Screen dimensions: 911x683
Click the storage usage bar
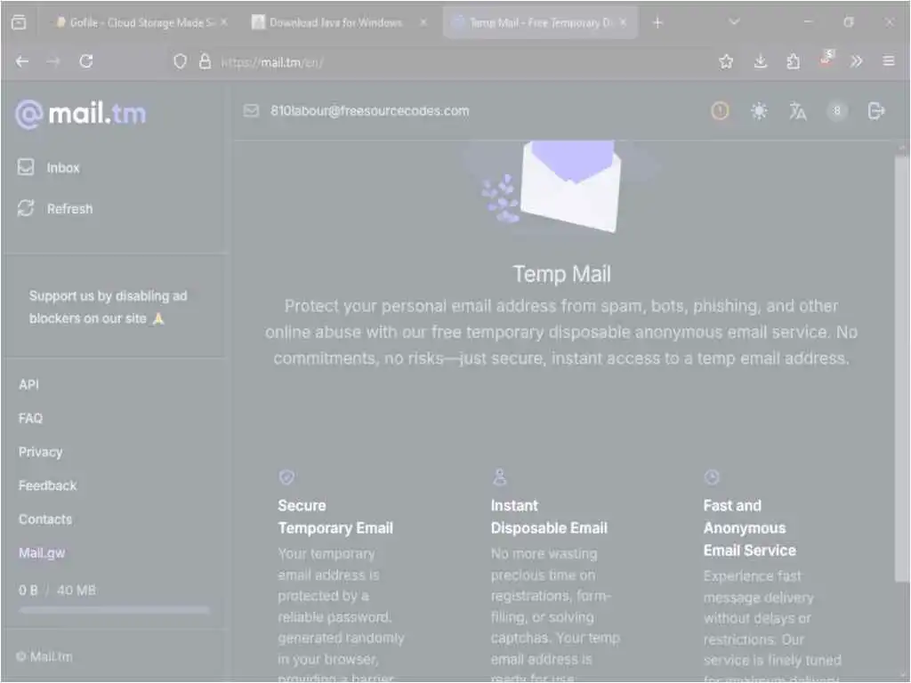[x=114, y=610]
